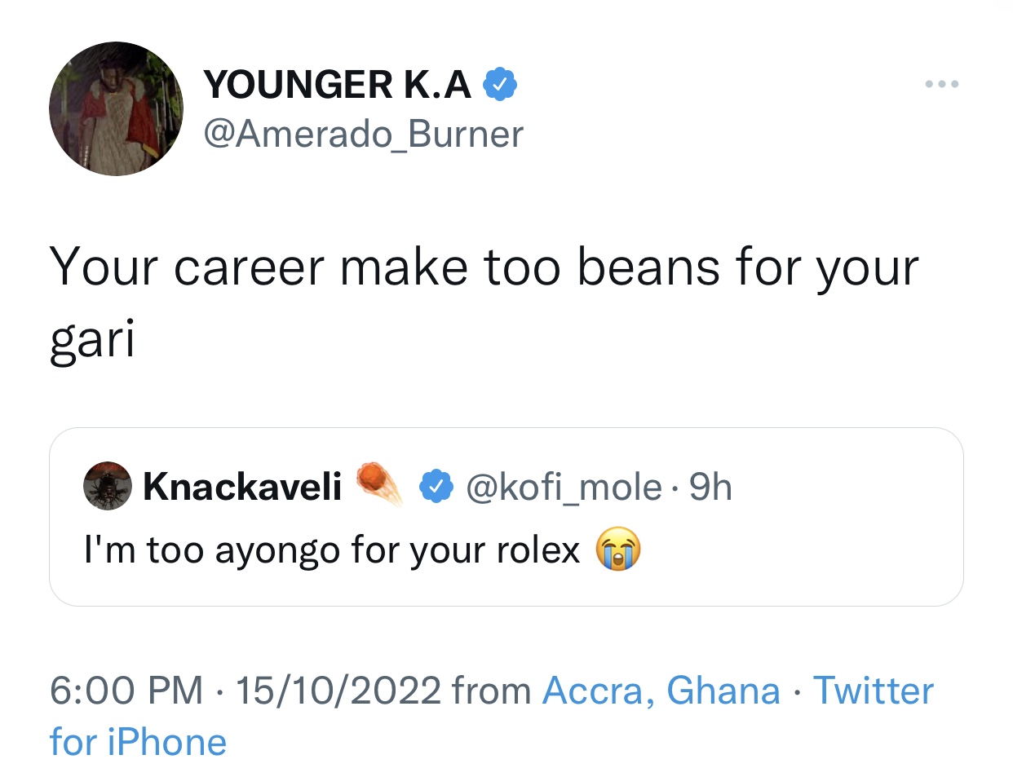1013x777 pixels.
Task: Open the tweet options three-dot menu
Action: coord(943,83)
